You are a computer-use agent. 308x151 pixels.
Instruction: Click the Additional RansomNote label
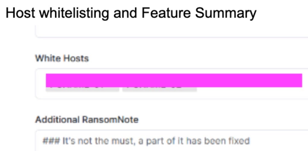pos(87,120)
